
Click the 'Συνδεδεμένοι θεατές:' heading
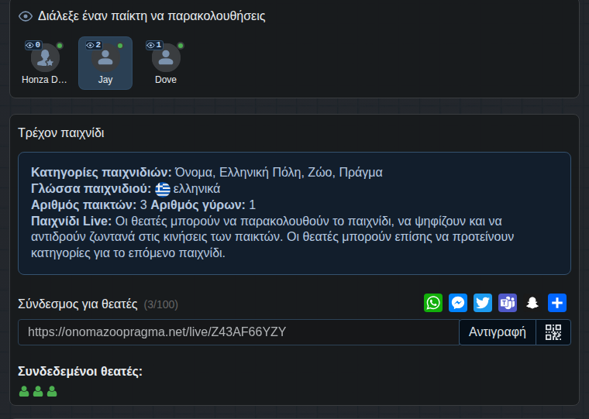coord(81,371)
